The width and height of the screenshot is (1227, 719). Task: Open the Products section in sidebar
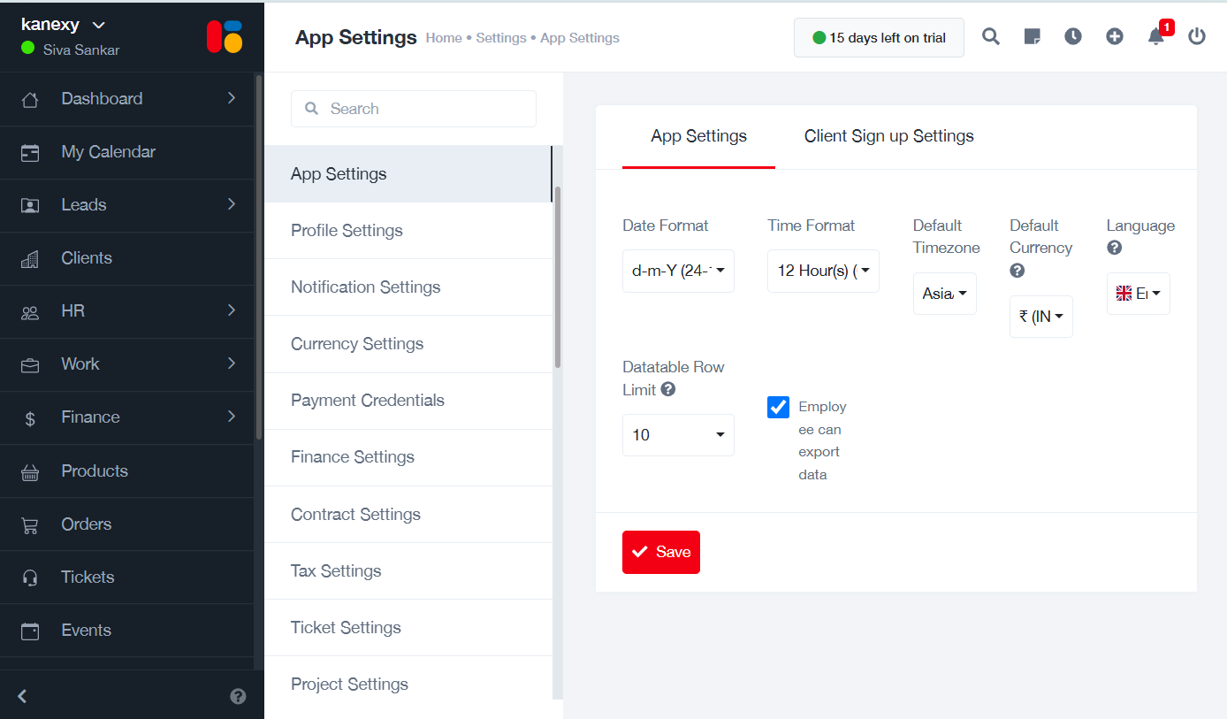(x=96, y=470)
